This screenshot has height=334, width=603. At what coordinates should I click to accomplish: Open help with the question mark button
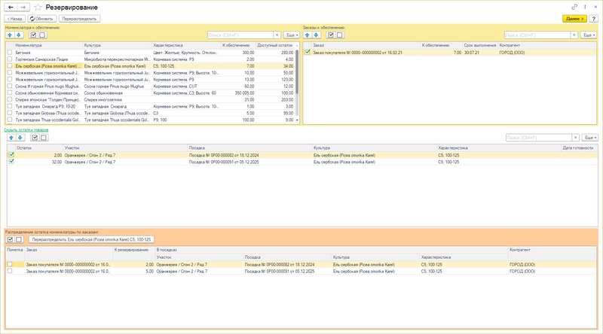[x=593, y=18]
